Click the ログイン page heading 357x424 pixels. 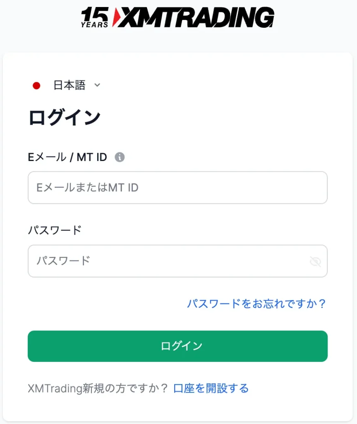[65, 118]
